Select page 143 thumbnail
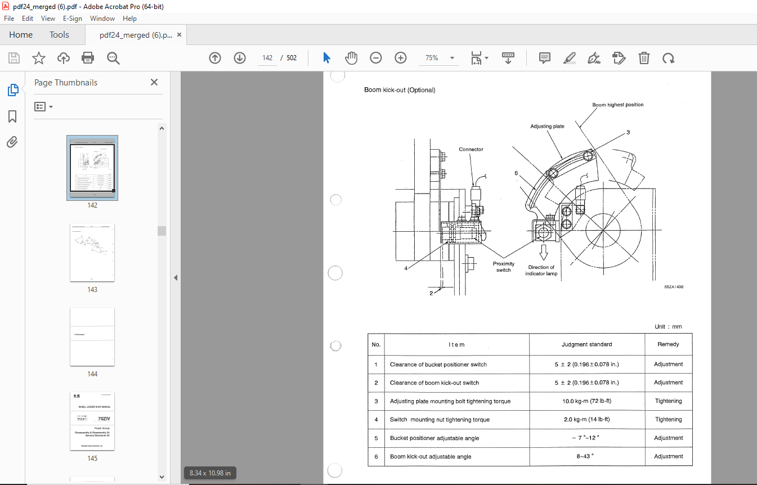757x485 pixels. 92,253
